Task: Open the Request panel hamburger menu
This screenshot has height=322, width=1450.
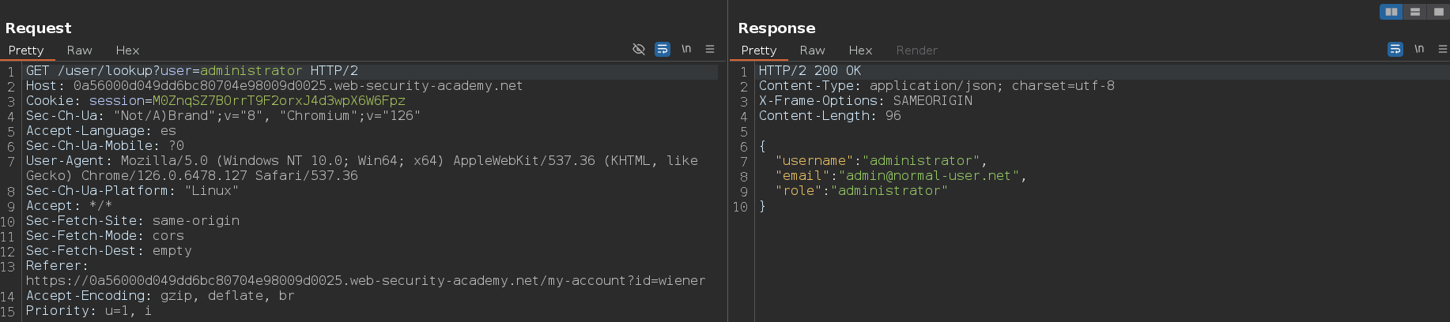Action: coord(710,50)
